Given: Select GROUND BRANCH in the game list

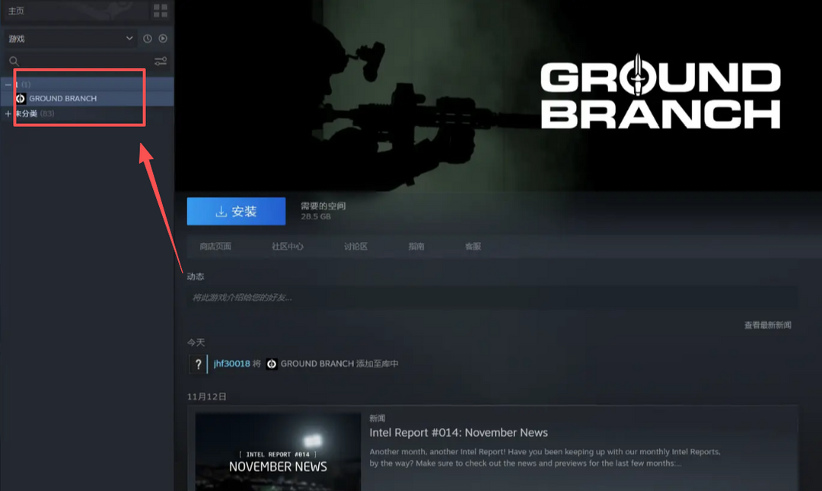Looking at the screenshot, I should click(62, 98).
